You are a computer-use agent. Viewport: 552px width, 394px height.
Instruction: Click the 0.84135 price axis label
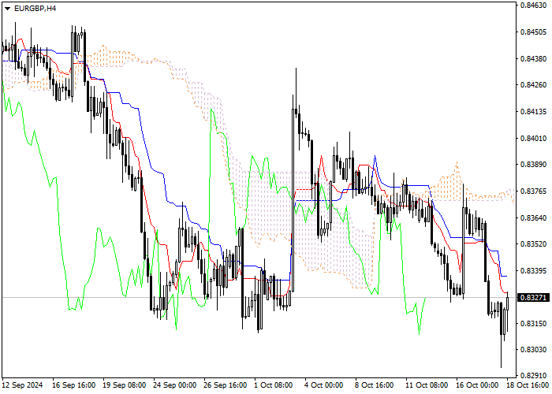tap(533, 112)
